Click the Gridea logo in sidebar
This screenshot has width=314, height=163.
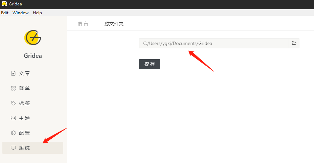[x=32, y=38]
